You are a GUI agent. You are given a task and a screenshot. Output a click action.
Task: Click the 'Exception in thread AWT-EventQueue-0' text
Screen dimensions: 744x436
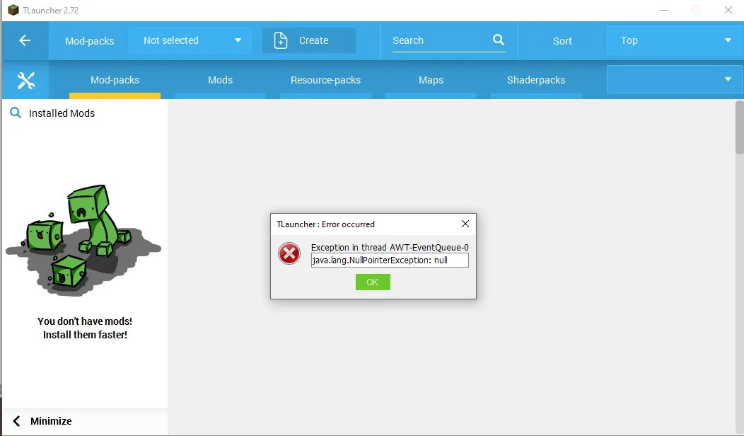click(390, 247)
